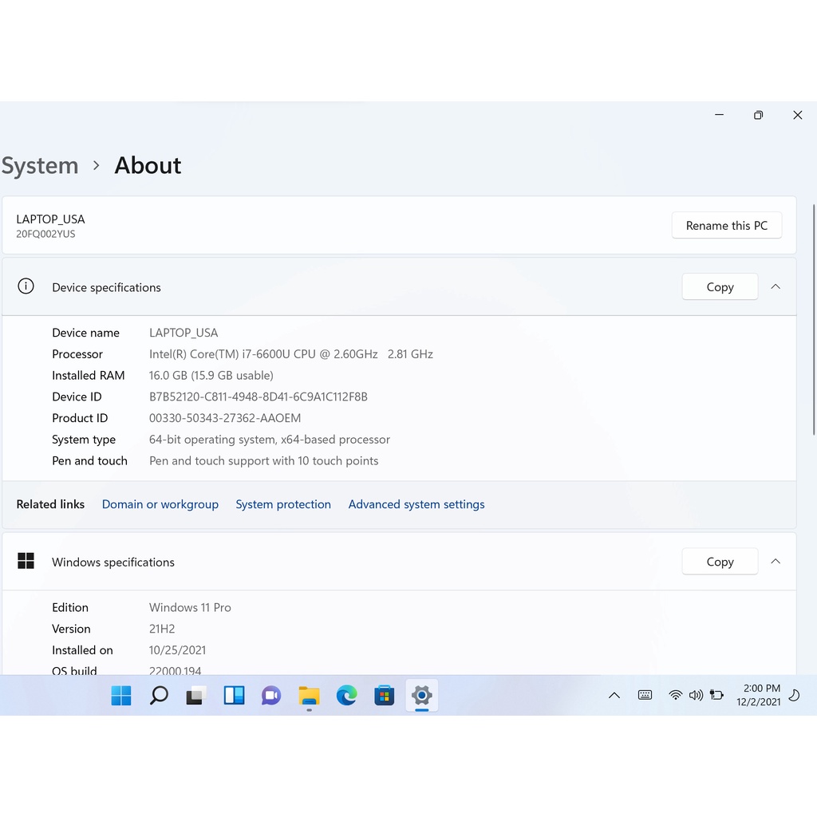Open the Windows Start menu
The width and height of the screenshot is (817, 817).
[121, 696]
